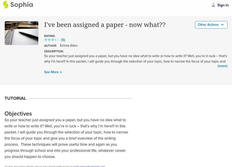Open the Other Actions dropdown

(211, 25)
